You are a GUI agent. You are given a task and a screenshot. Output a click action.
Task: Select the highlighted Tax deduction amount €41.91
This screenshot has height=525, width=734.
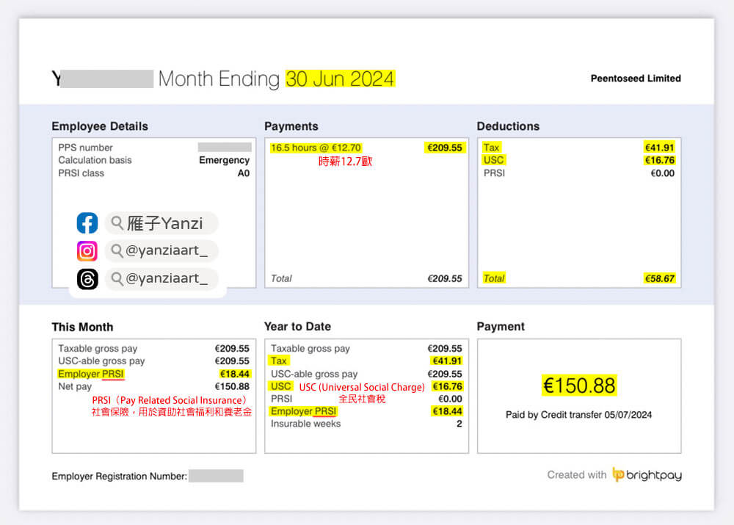tap(659, 148)
